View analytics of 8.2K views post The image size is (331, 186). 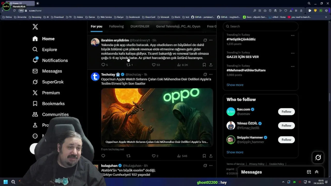pos(183,65)
